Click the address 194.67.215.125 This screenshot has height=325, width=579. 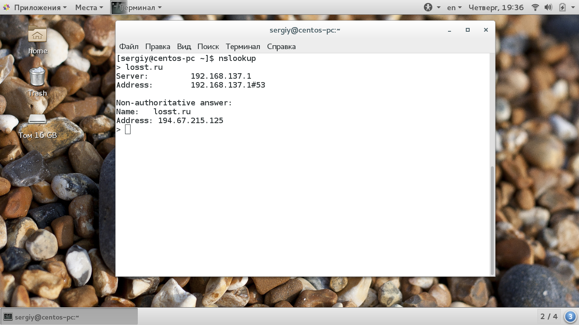point(191,121)
